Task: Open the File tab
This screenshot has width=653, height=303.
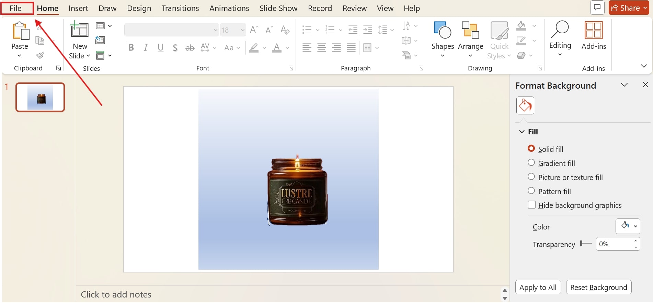Action: [16, 8]
